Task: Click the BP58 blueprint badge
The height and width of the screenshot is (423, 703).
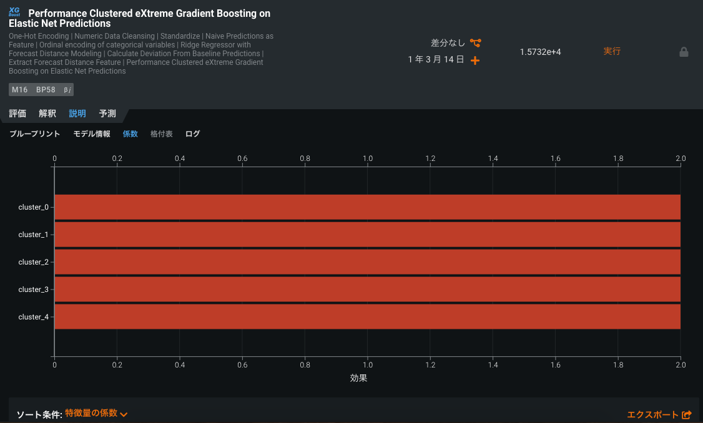Action: pos(46,90)
